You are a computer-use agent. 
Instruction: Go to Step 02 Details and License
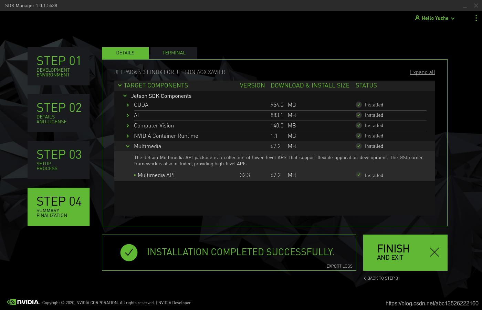59,113
